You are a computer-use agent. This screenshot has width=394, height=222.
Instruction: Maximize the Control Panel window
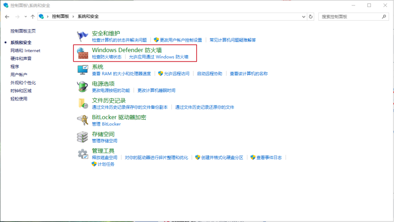369,5
